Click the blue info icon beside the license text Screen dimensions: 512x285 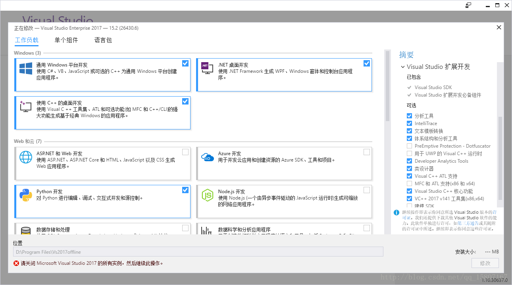point(396,213)
